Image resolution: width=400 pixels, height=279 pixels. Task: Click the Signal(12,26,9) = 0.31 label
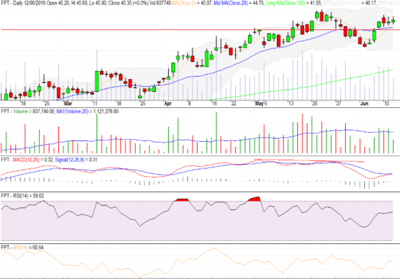click(76, 160)
